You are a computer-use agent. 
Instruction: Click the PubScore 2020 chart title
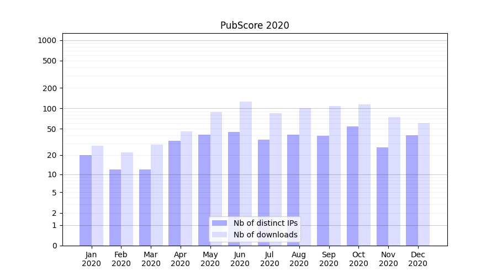pyautogui.click(x=255, y=25)
